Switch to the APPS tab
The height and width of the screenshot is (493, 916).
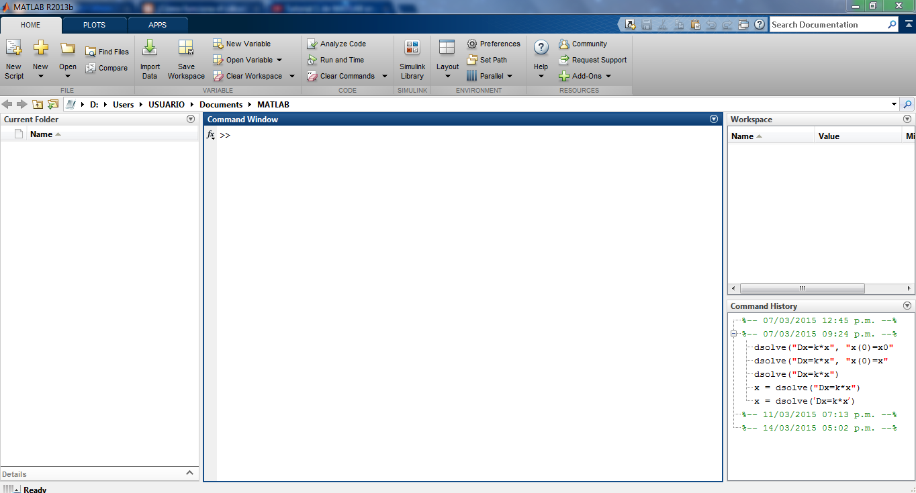158,25
